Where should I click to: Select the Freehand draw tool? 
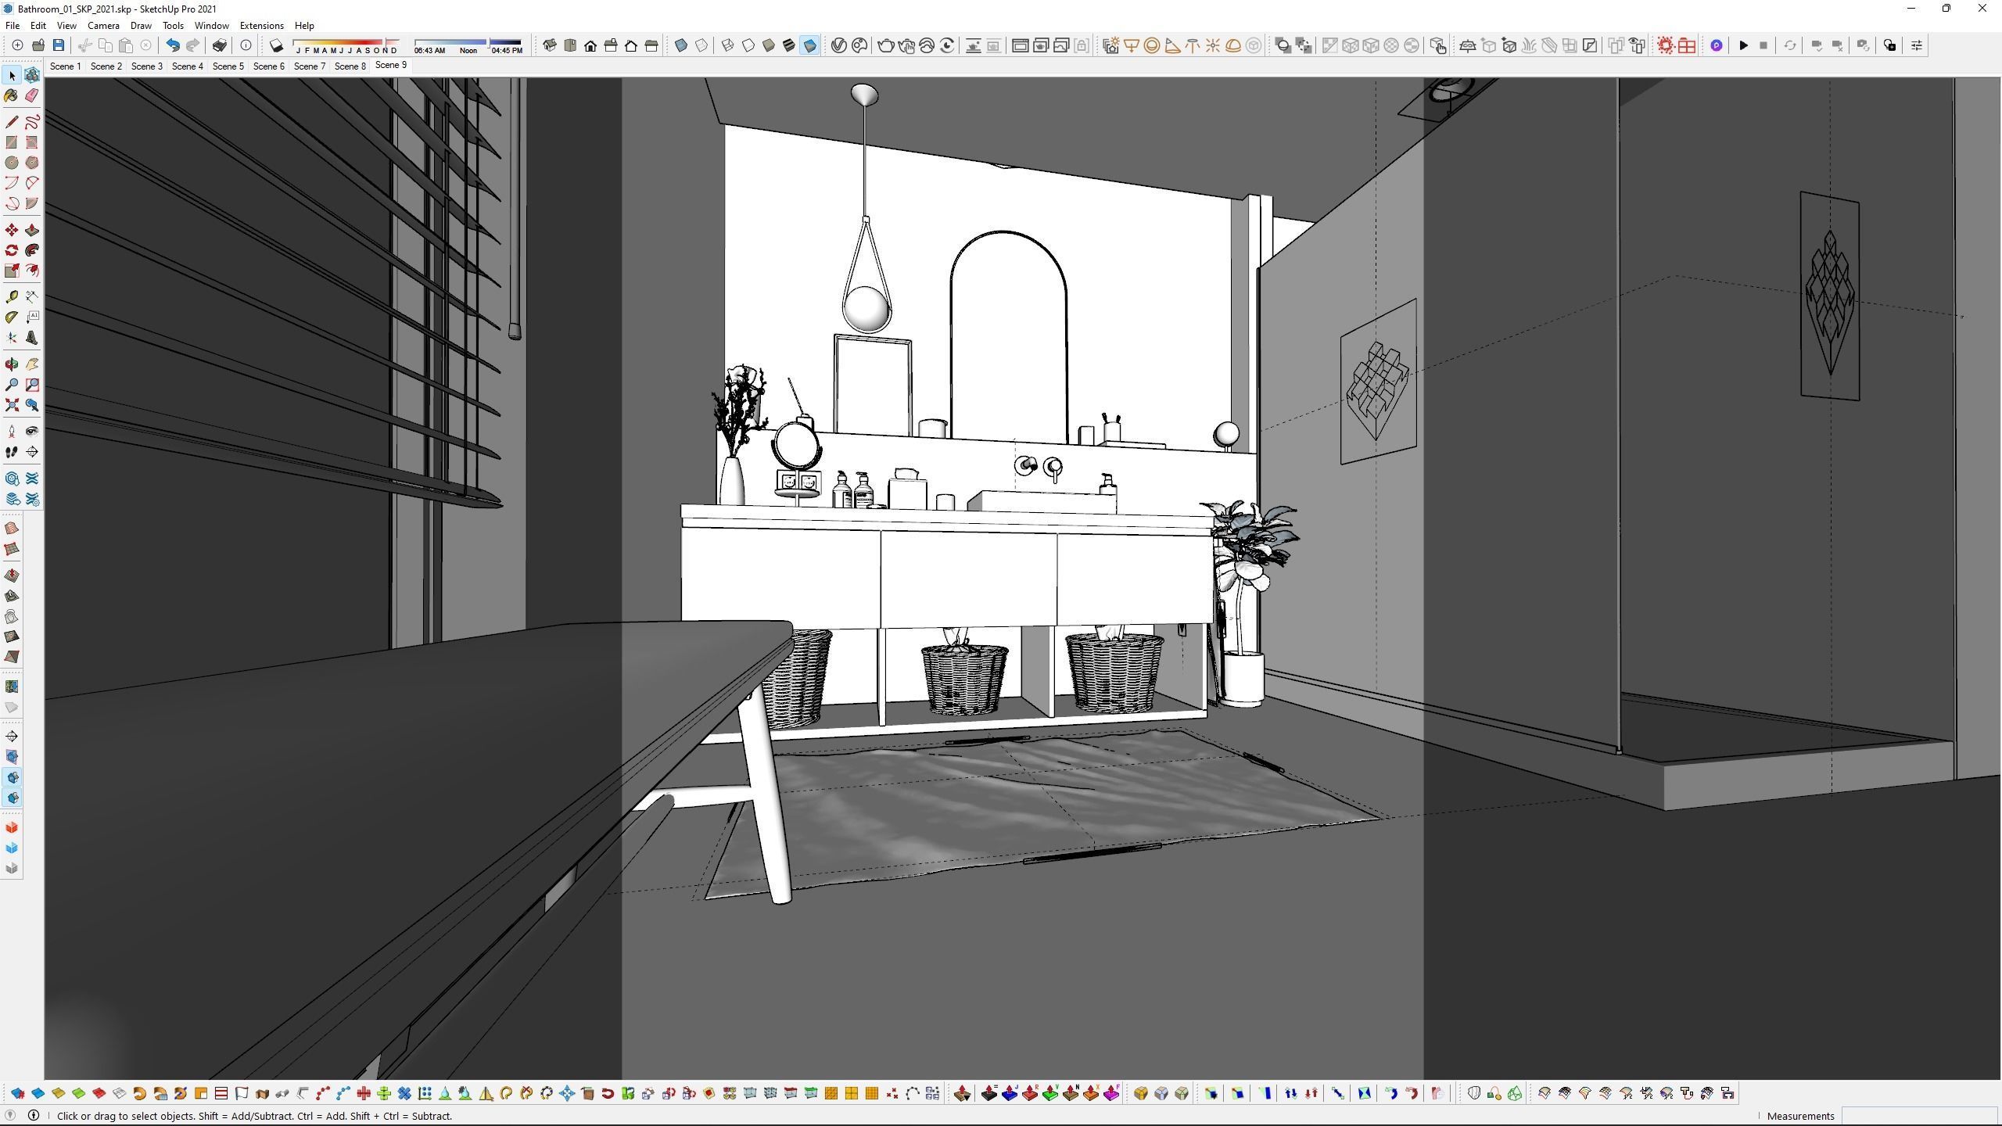click(x=32, y=122)
